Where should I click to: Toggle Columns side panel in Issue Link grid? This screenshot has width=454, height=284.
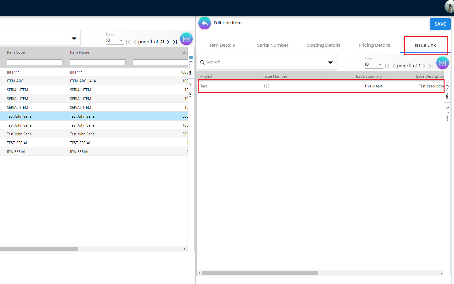[x=447, y=89]
